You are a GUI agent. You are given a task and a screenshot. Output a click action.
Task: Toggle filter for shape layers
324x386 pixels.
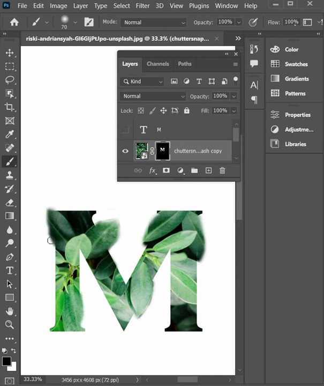point(212,81)
